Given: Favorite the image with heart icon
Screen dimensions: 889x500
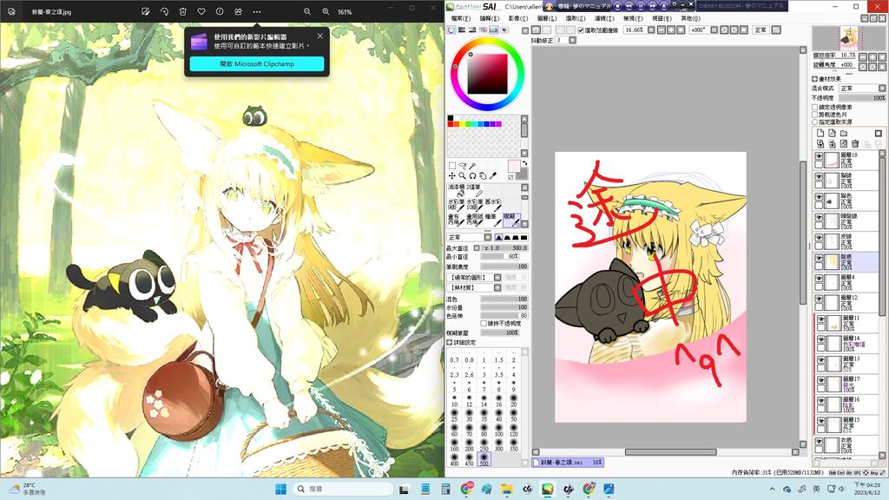Looking at the screenshot, I should point(201,11).
